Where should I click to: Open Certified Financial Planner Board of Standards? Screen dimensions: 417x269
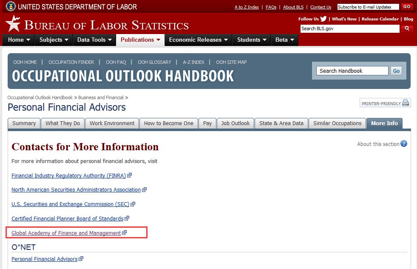point(68,218)
